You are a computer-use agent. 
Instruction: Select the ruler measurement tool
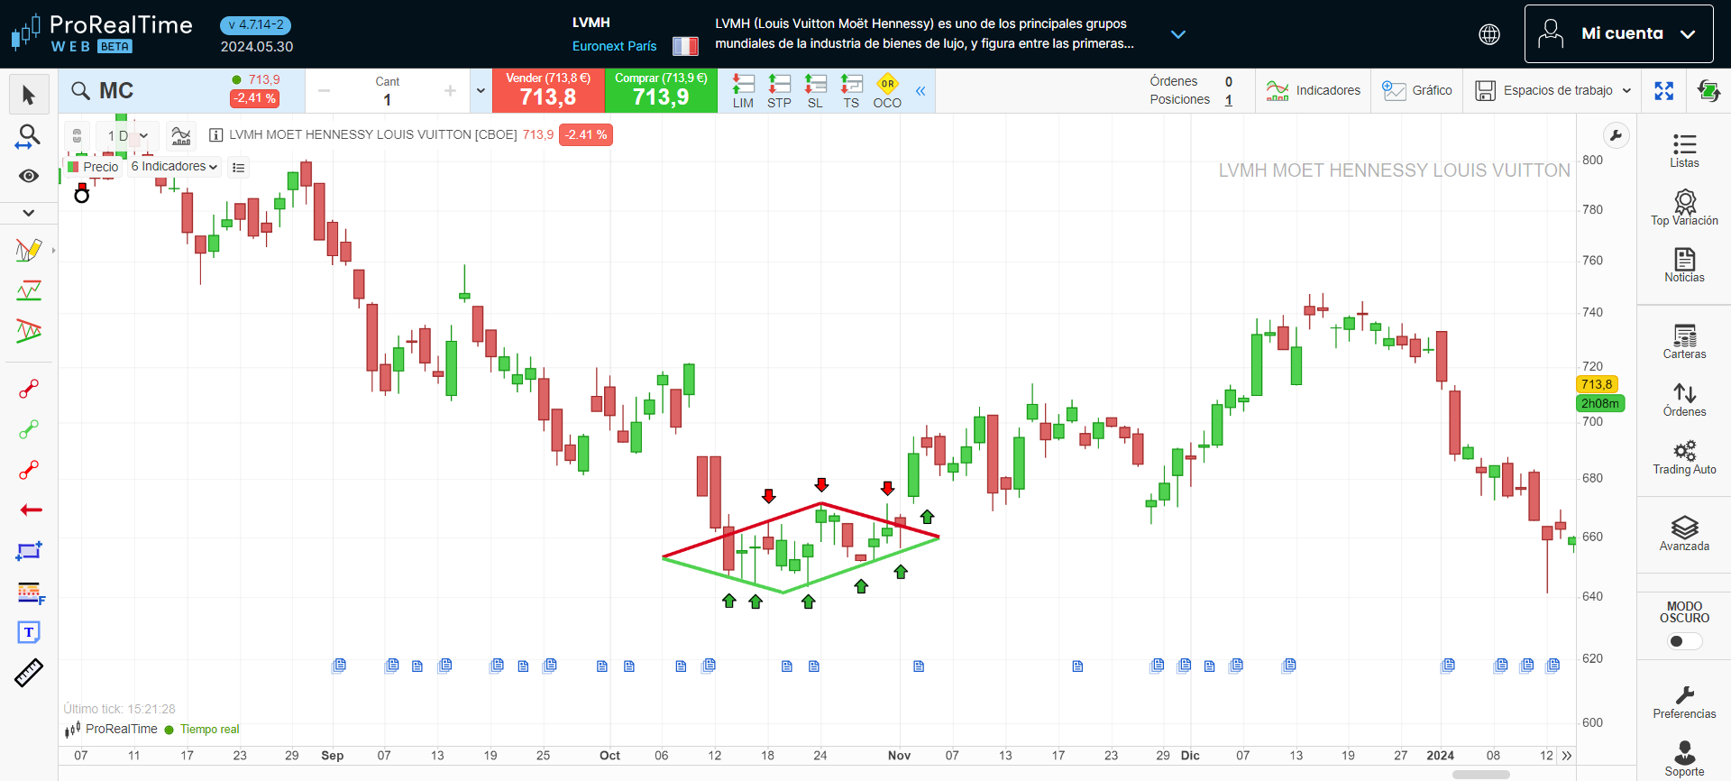[x=29, y=673]
